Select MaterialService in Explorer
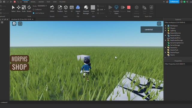Image resolution: width=192 pixels, height=108 pixels. click(x=175, y=33)
